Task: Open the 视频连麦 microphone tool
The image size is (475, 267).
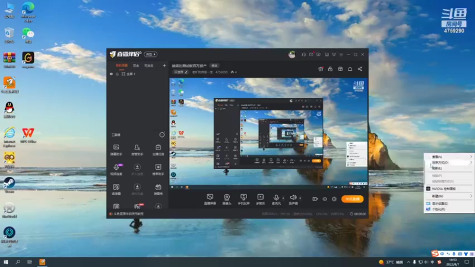Action: (116, 170)
